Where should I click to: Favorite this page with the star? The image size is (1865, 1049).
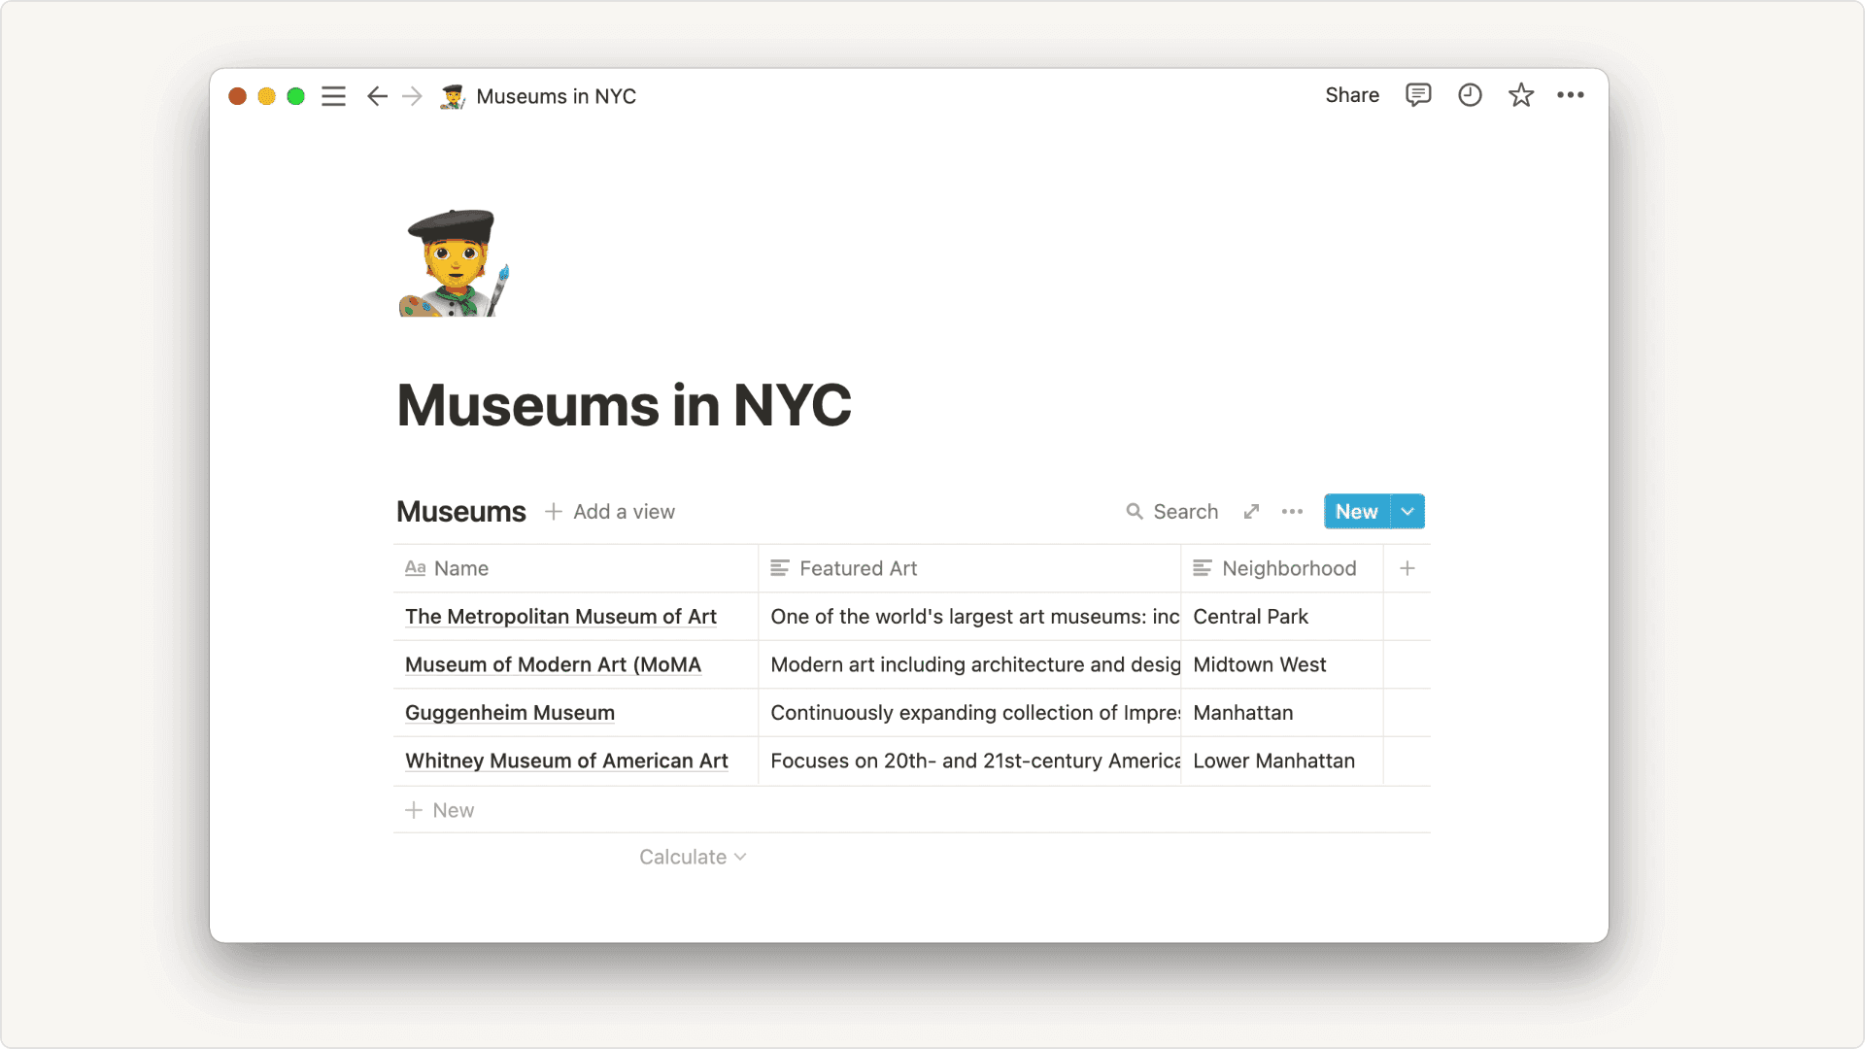point(1520,95)
